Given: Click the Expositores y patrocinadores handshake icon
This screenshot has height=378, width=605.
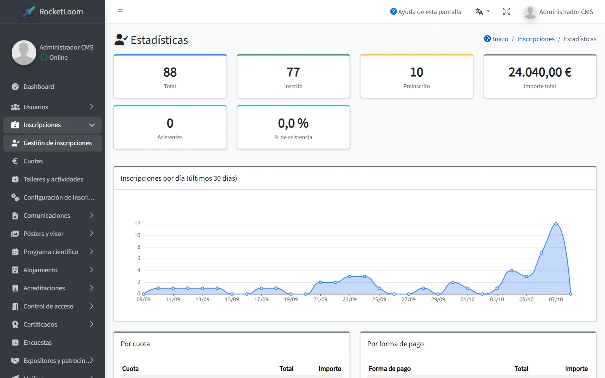Looking at the screenshot, I should coord(15,361).
